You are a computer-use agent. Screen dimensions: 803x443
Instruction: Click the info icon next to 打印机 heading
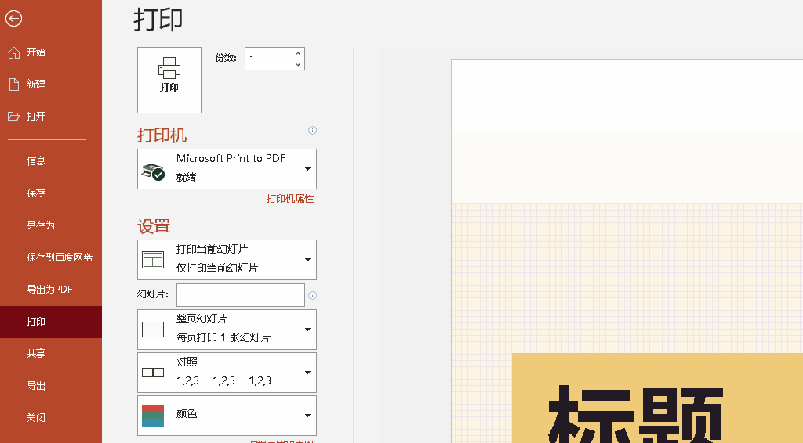click(312, 130)
